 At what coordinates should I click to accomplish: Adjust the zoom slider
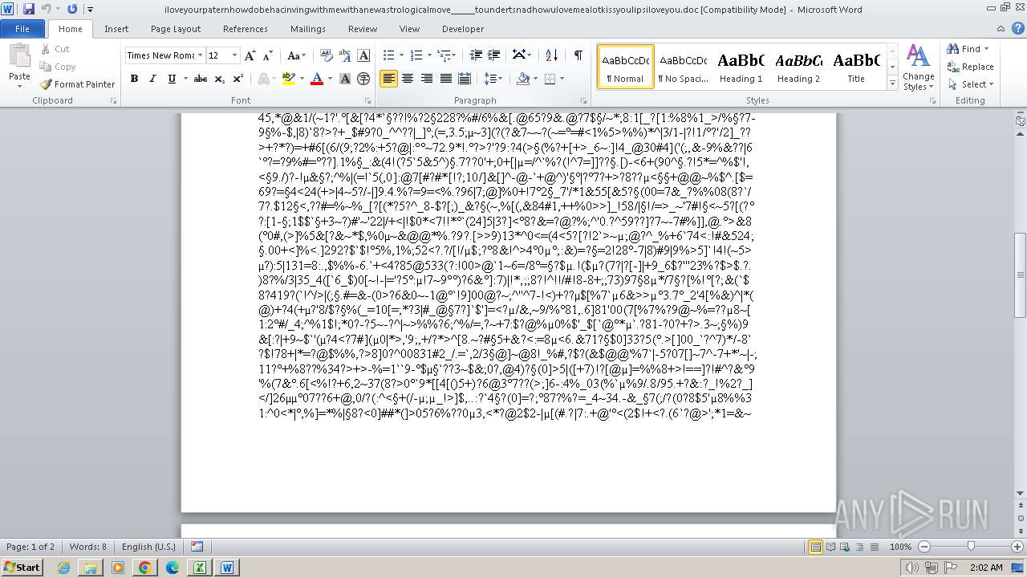(971, 547)
